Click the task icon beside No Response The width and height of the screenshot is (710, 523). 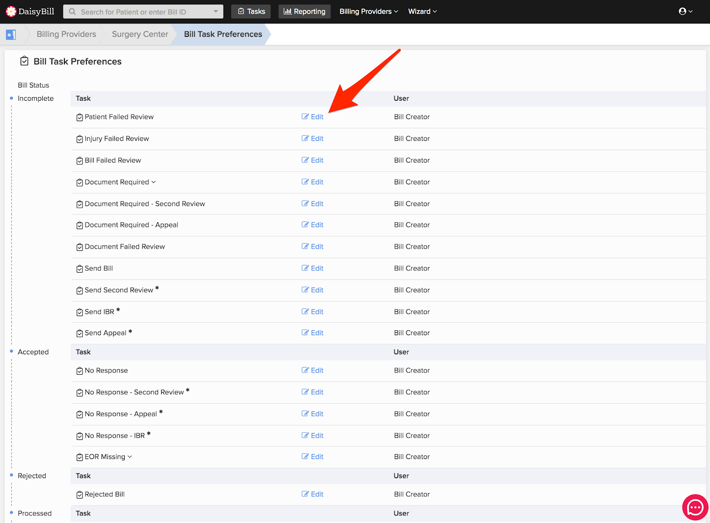pyautogui.click(x=79, y=371)
